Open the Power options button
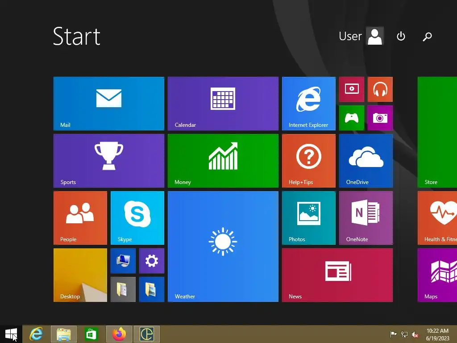This screenshot has height=343, width=457. pyautogui.click(x=401, y=36)
